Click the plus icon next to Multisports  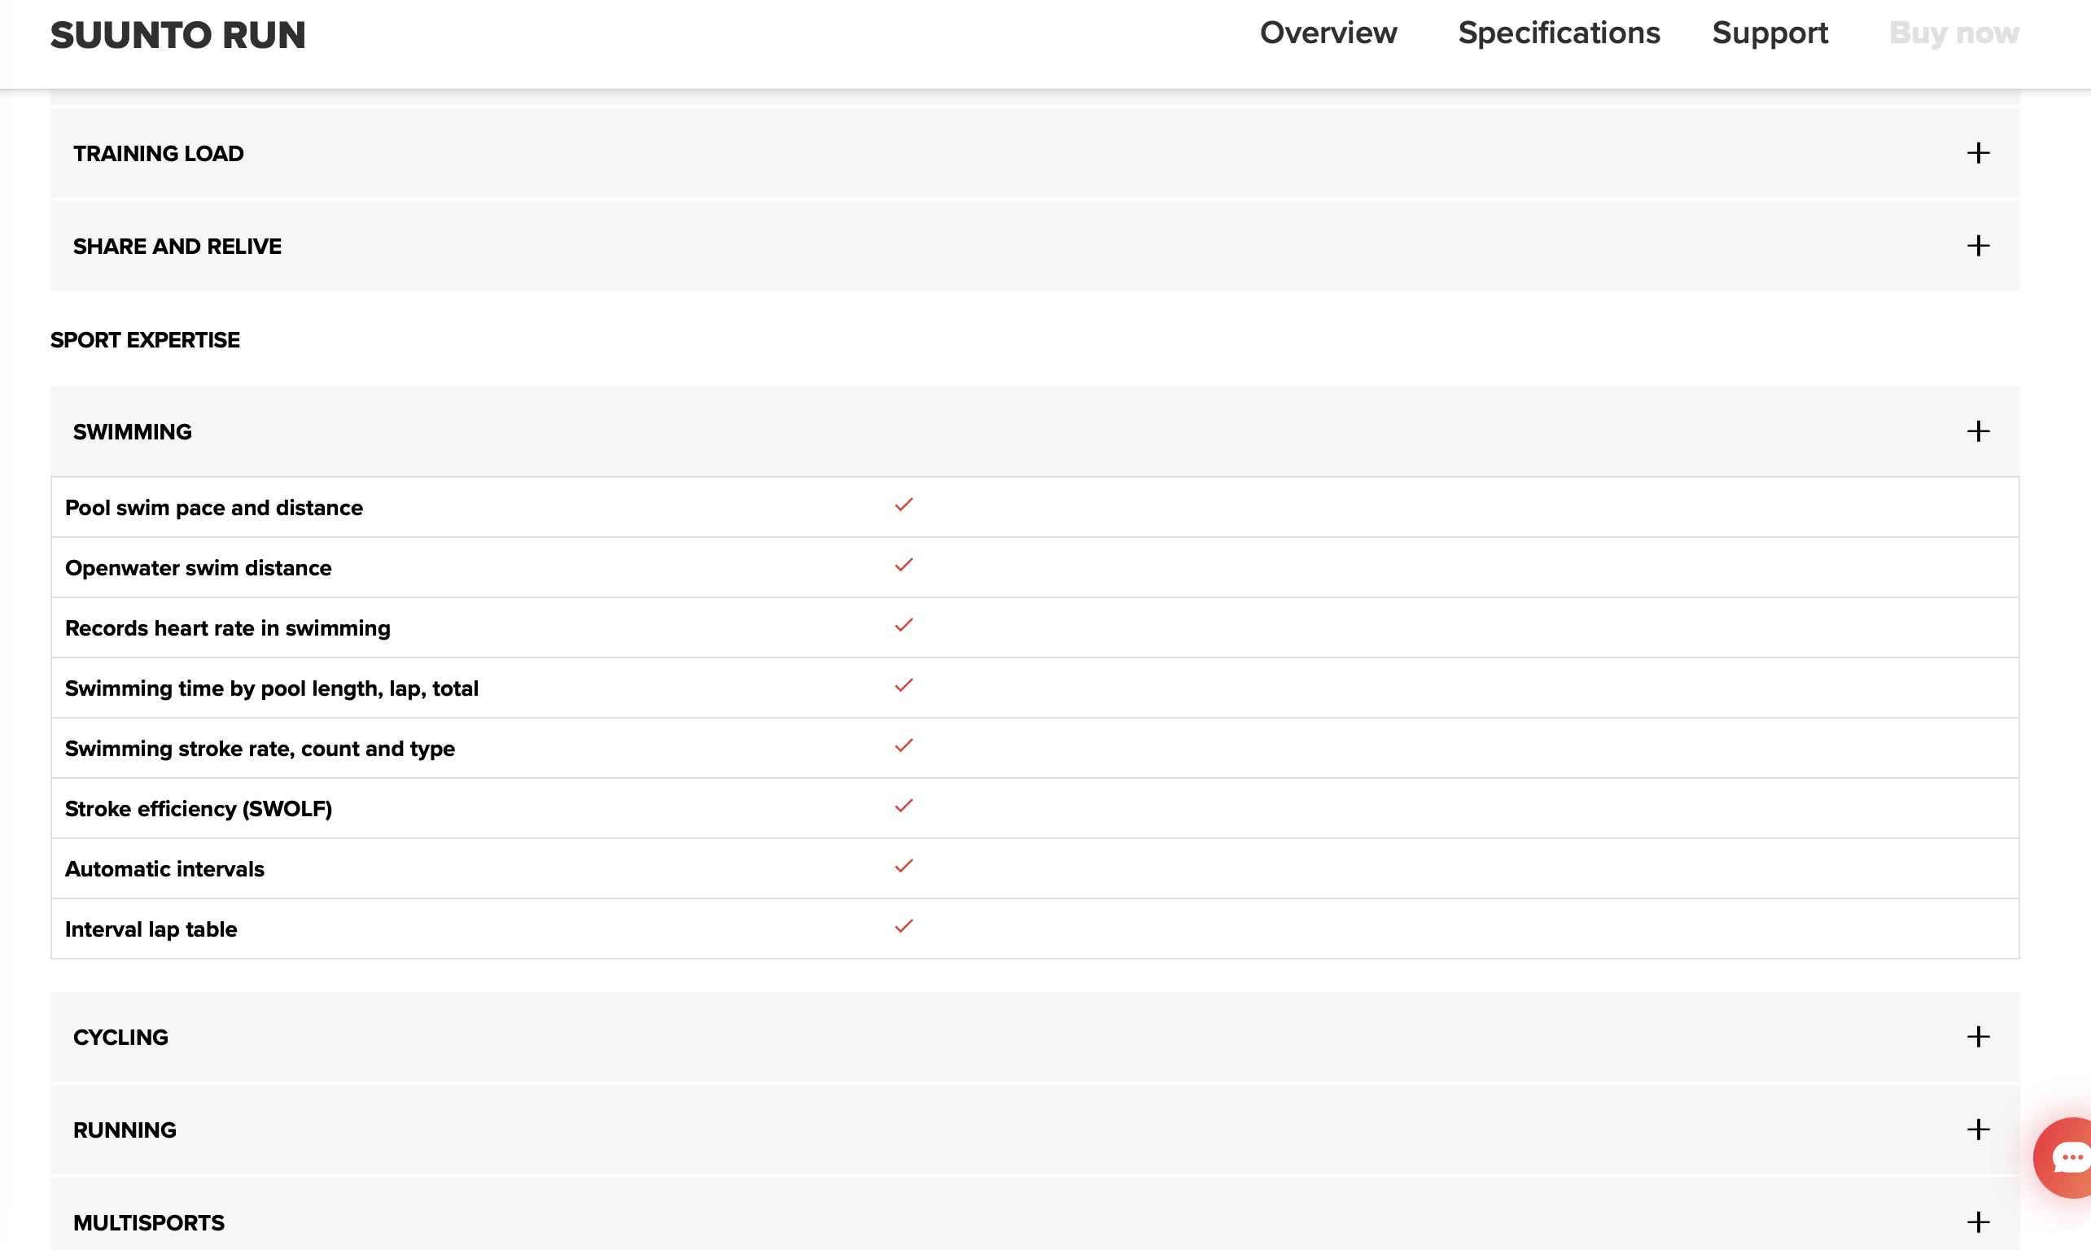[x=1977, y=1222]
